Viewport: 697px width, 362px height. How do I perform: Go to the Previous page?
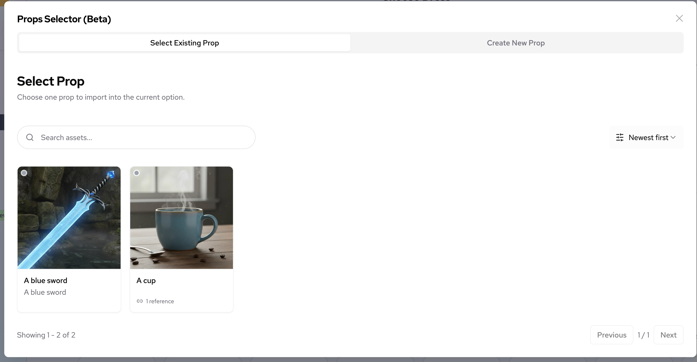pos(612,335)
